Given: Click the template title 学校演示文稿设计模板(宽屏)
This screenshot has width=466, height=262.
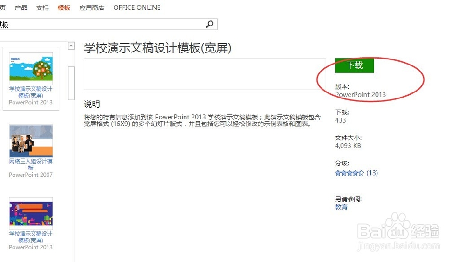Looking at the screenshot, I should click(158, 48).
